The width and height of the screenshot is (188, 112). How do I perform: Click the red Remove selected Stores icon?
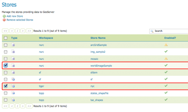(4, 20)
